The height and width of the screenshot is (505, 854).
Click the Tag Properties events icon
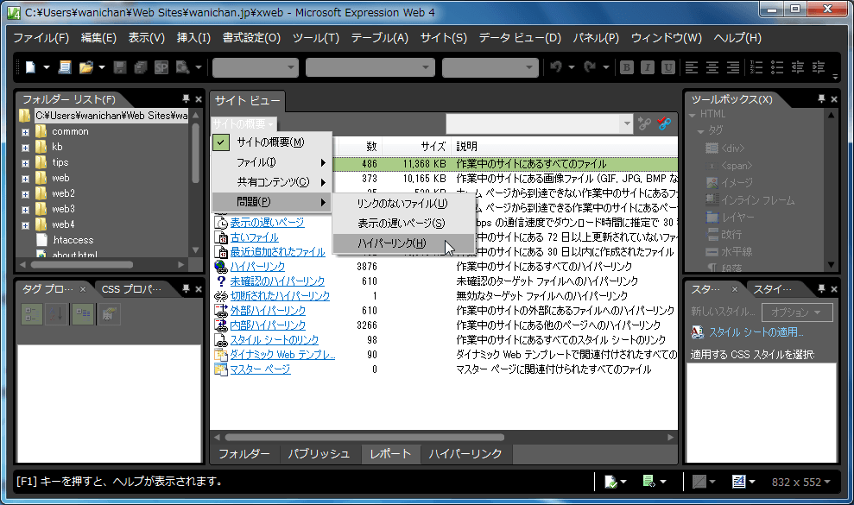[109, 313]
